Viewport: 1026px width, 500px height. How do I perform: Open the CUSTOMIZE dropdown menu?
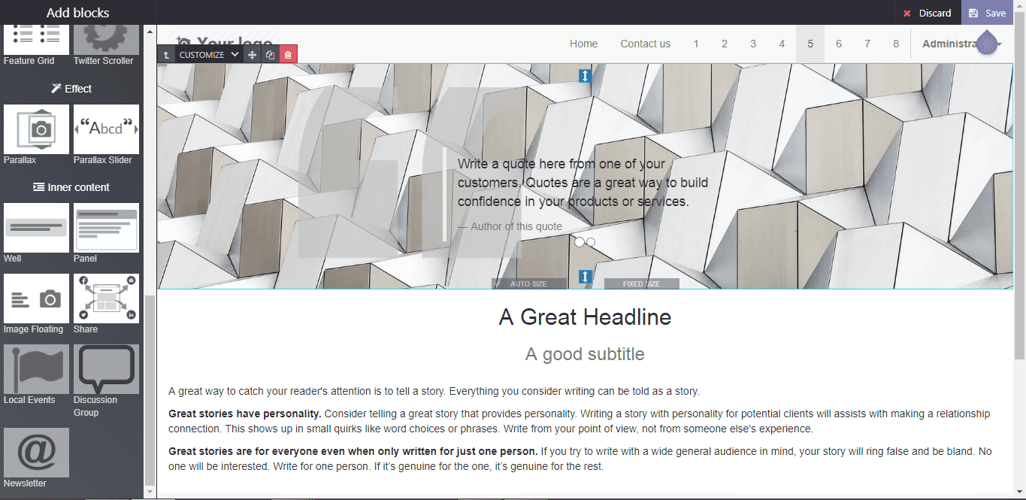pyautogui.click(x=209, y=55)
